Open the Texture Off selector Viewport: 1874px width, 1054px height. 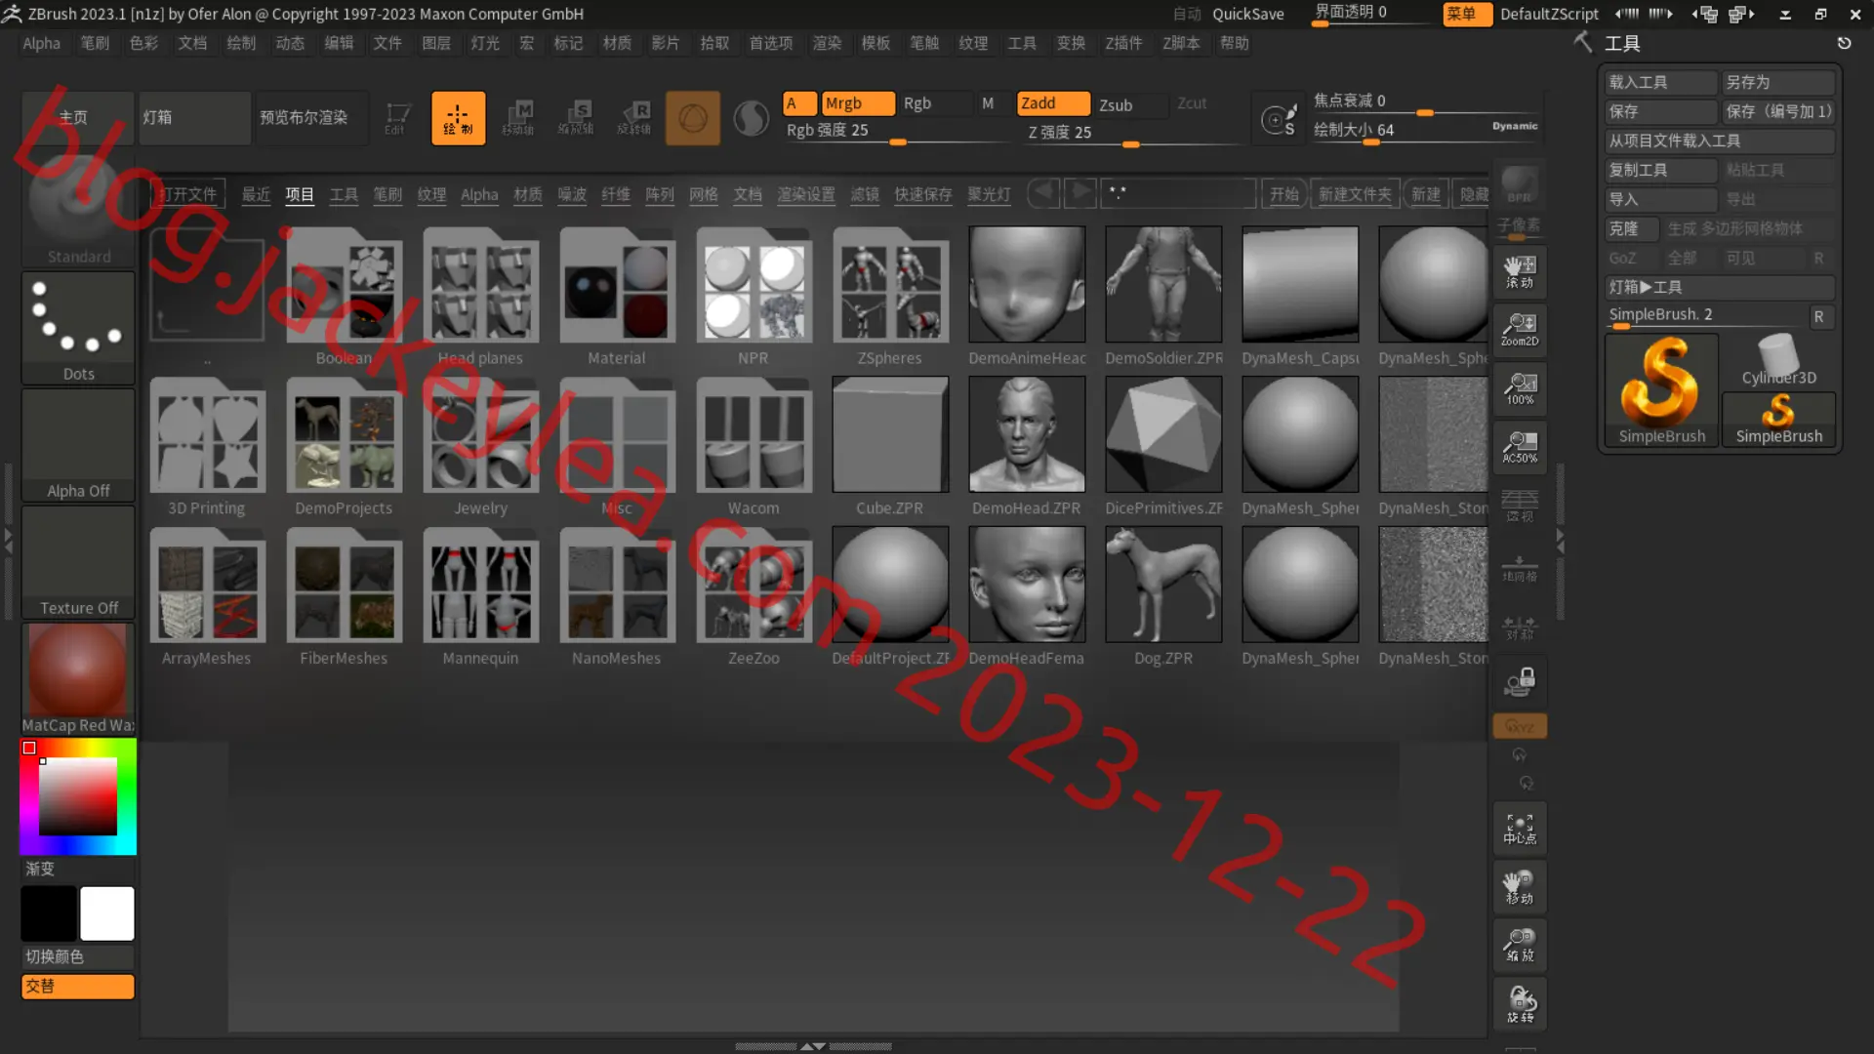pos(78,562)
